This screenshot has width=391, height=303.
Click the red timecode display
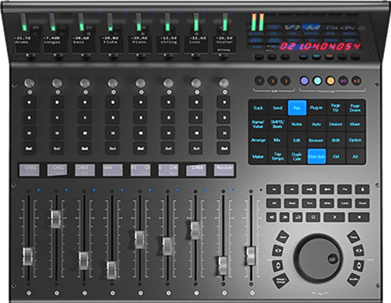(x=320, y=46)
